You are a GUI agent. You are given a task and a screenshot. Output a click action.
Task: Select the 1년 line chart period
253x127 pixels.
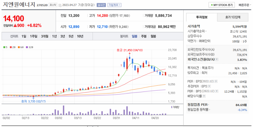click(x=54, y=36)
